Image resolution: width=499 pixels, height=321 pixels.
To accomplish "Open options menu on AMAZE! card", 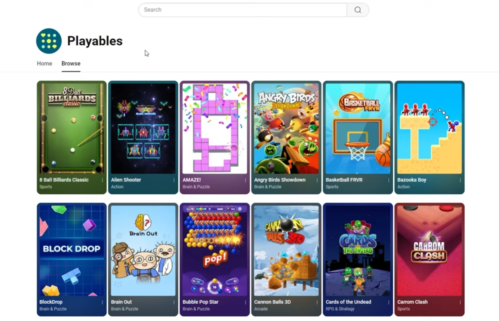I will click(x=245, y=180).
